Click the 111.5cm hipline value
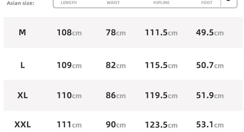 pyautogui.click(x=161, y=33)
